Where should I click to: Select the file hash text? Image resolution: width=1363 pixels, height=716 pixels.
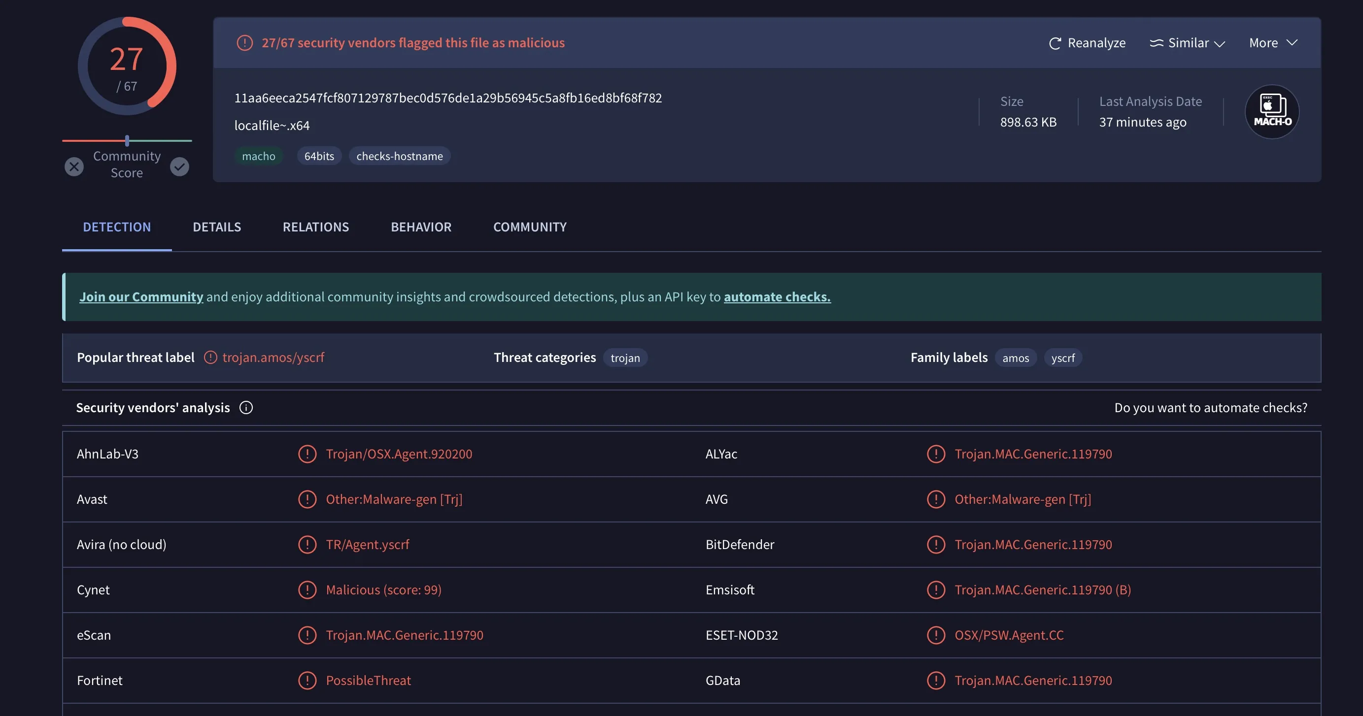click(448, 98)
